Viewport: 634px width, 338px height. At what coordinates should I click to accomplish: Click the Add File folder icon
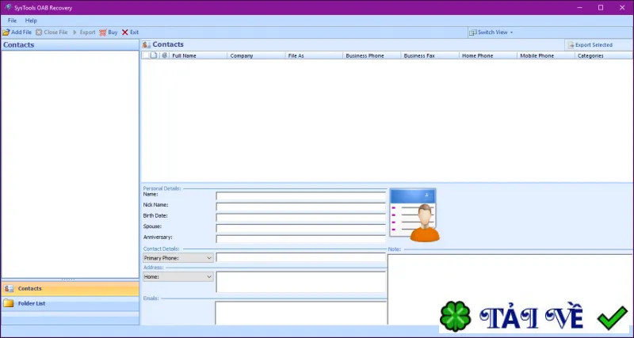click(6, 32)
